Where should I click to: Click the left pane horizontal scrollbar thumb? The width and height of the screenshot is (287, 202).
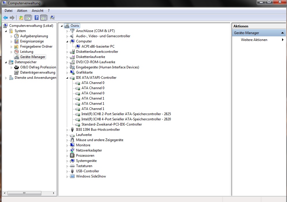click(x=24, y=193)
